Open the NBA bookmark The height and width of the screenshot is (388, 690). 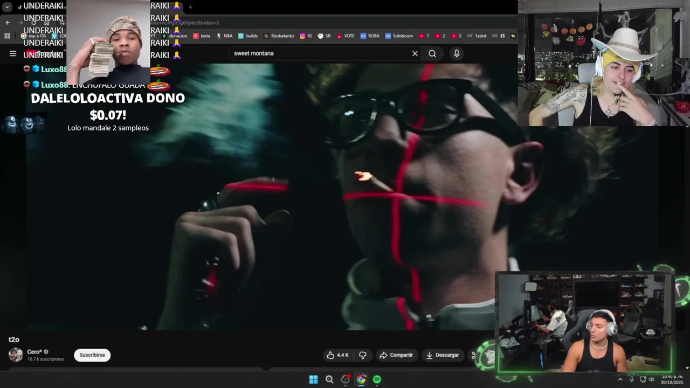point(225,36)
